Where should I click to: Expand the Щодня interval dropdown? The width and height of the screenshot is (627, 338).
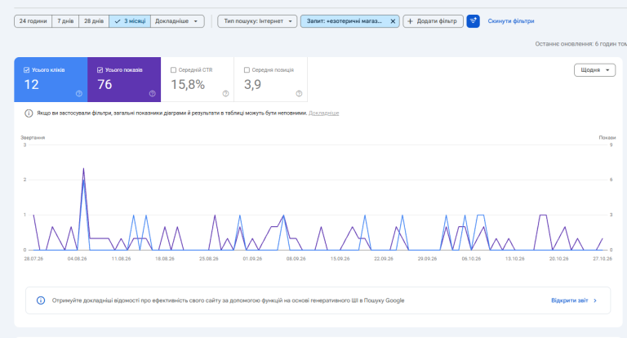pos(594,70)
